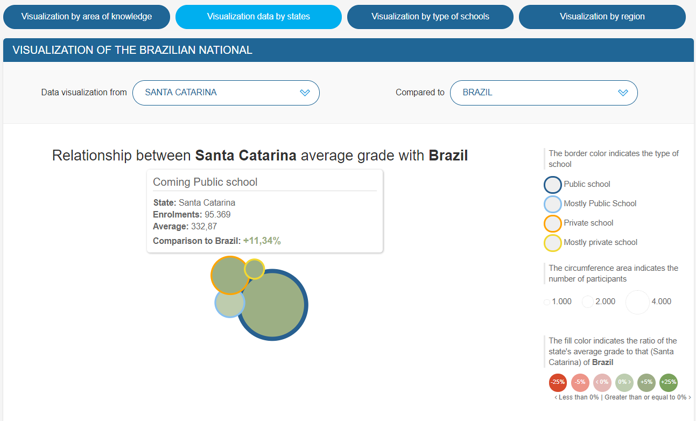Screen dimensions: 696x421
Task: Open the Visualization by area of knowledge tab
Action: [x=87, y=17]
